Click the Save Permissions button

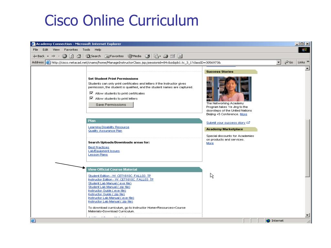(111, 105)
